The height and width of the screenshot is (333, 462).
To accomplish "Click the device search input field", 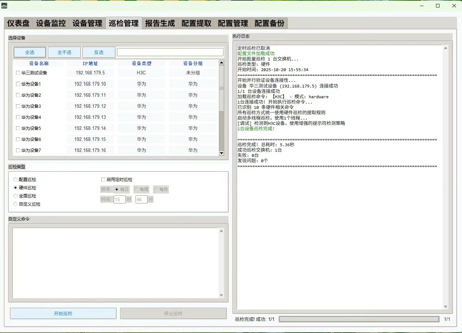I will (170, 52).
